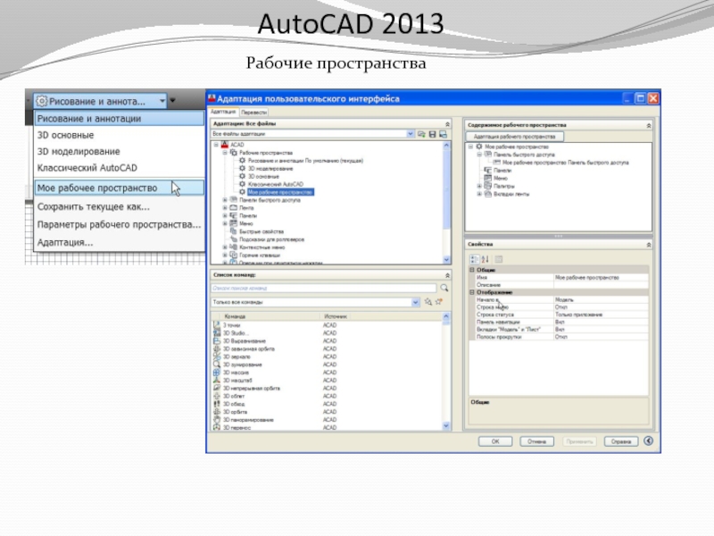Click the workspace gear icon in top-left dropdown

[41, 101]
